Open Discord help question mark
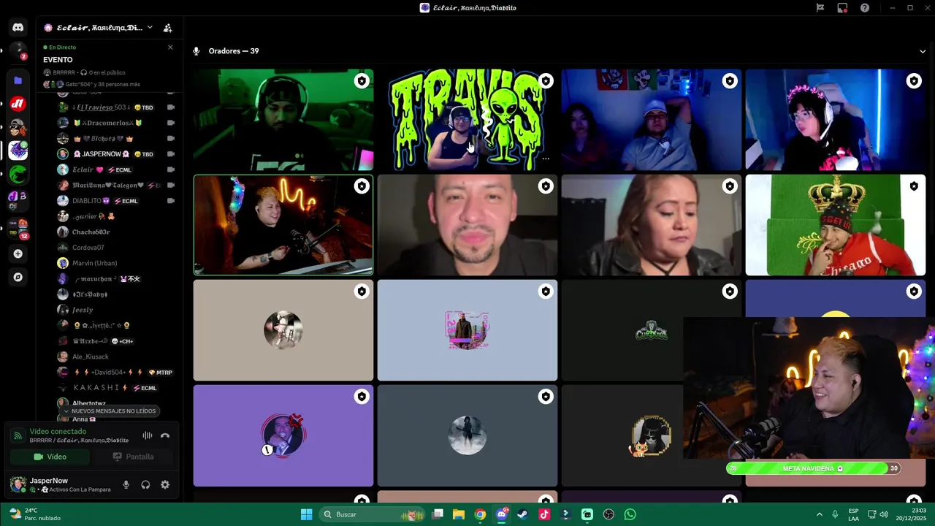The image size is (935, 526). (x=865, y=8)
